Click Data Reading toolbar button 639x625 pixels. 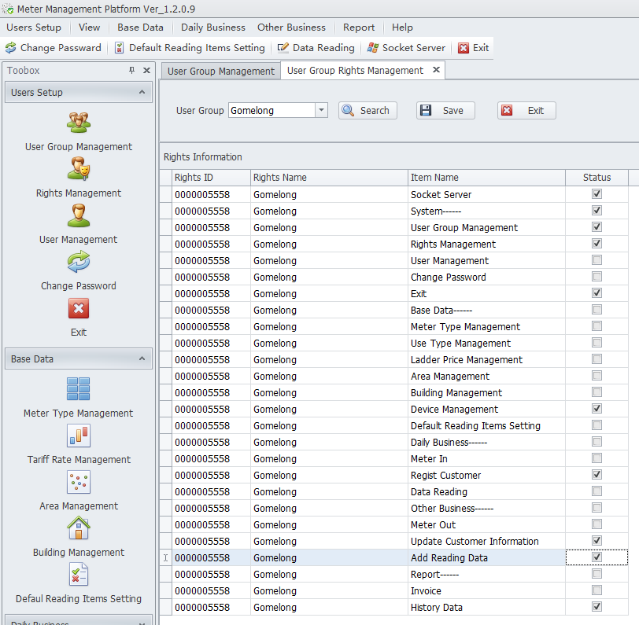pos(316,48)
